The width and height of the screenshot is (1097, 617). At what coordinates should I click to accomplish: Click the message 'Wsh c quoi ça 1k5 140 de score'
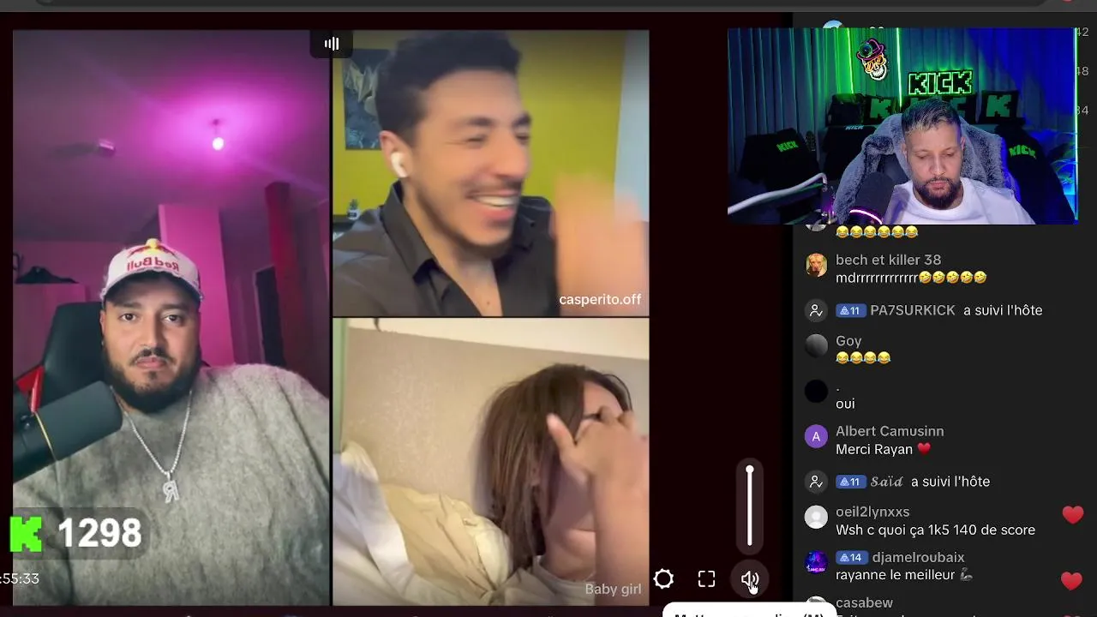click(x=935, y=530)
